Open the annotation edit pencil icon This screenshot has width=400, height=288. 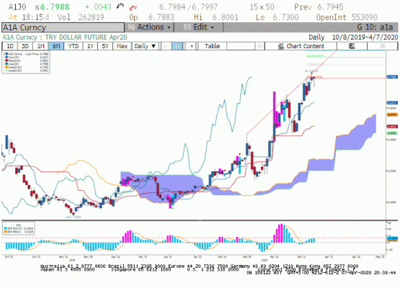tap(352, 46)
